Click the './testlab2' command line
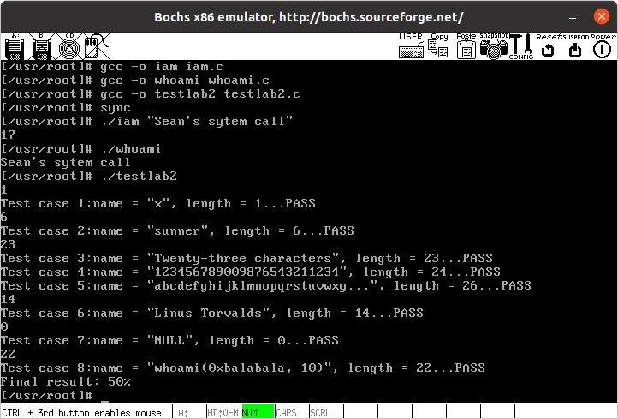Screen dimensions: 618x419 point(89,176)
